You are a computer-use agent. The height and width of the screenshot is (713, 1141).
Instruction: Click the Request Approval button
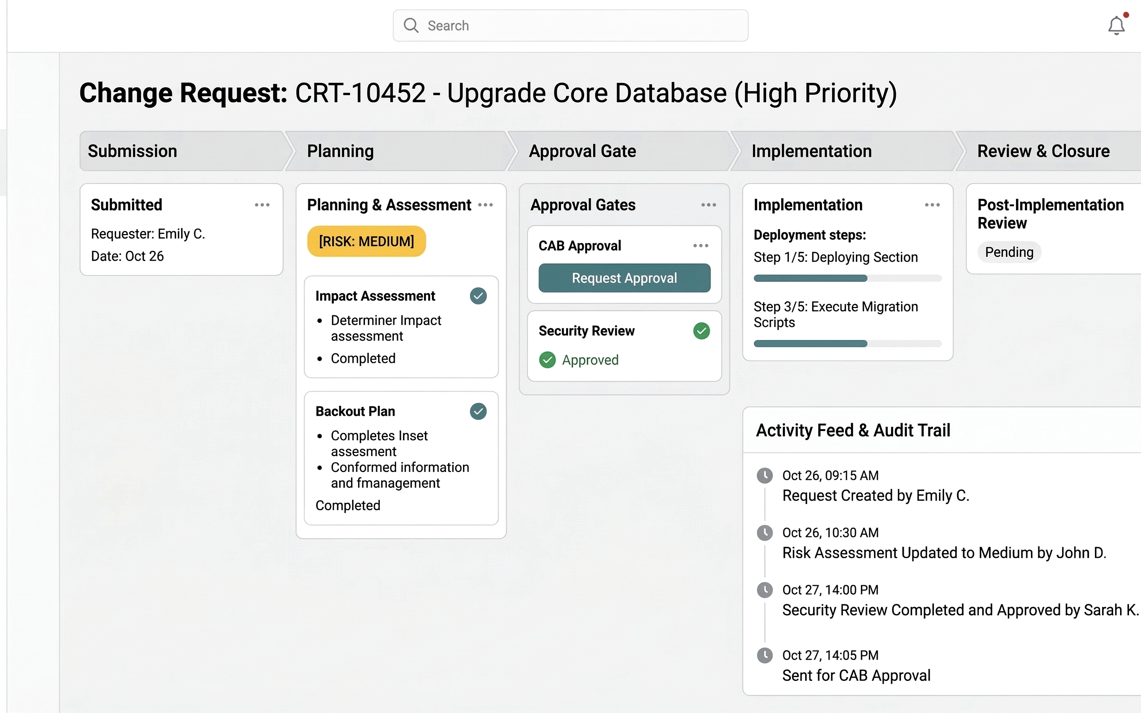tap(624, 278)
